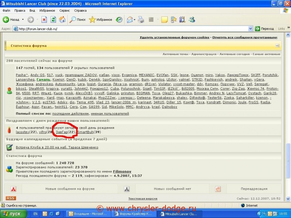Open birthday user SmartBuh link
Screen dimensions: 291x218
pyautogui.click(x=85, y=132)
